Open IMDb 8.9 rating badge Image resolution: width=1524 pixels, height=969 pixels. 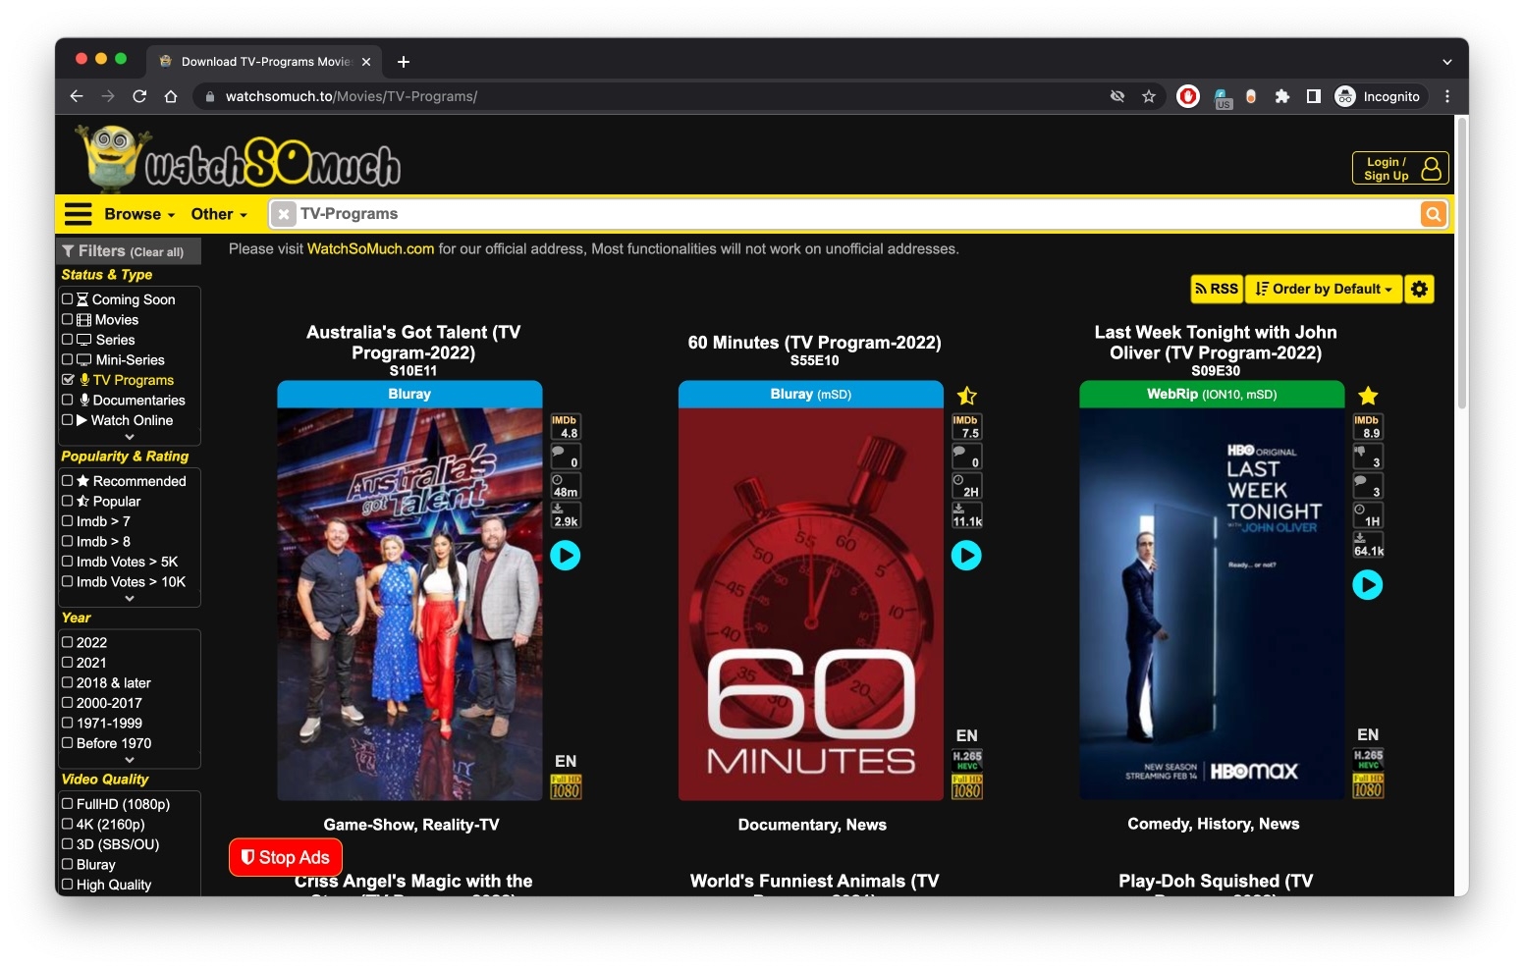1368,427
